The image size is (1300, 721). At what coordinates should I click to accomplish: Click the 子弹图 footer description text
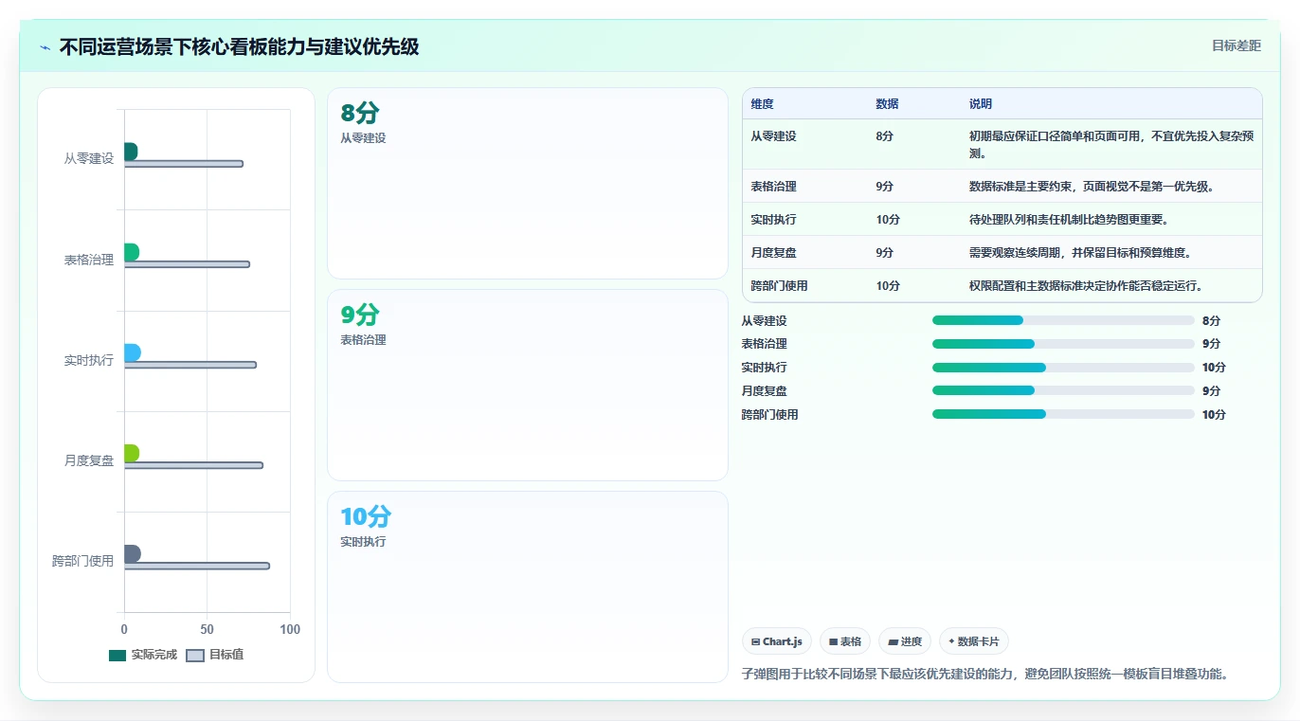(985, 675)
